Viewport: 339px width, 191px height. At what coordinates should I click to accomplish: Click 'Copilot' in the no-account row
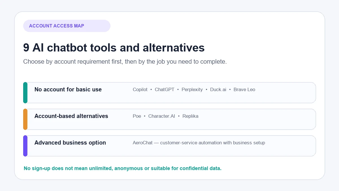(x=140, y=89)
